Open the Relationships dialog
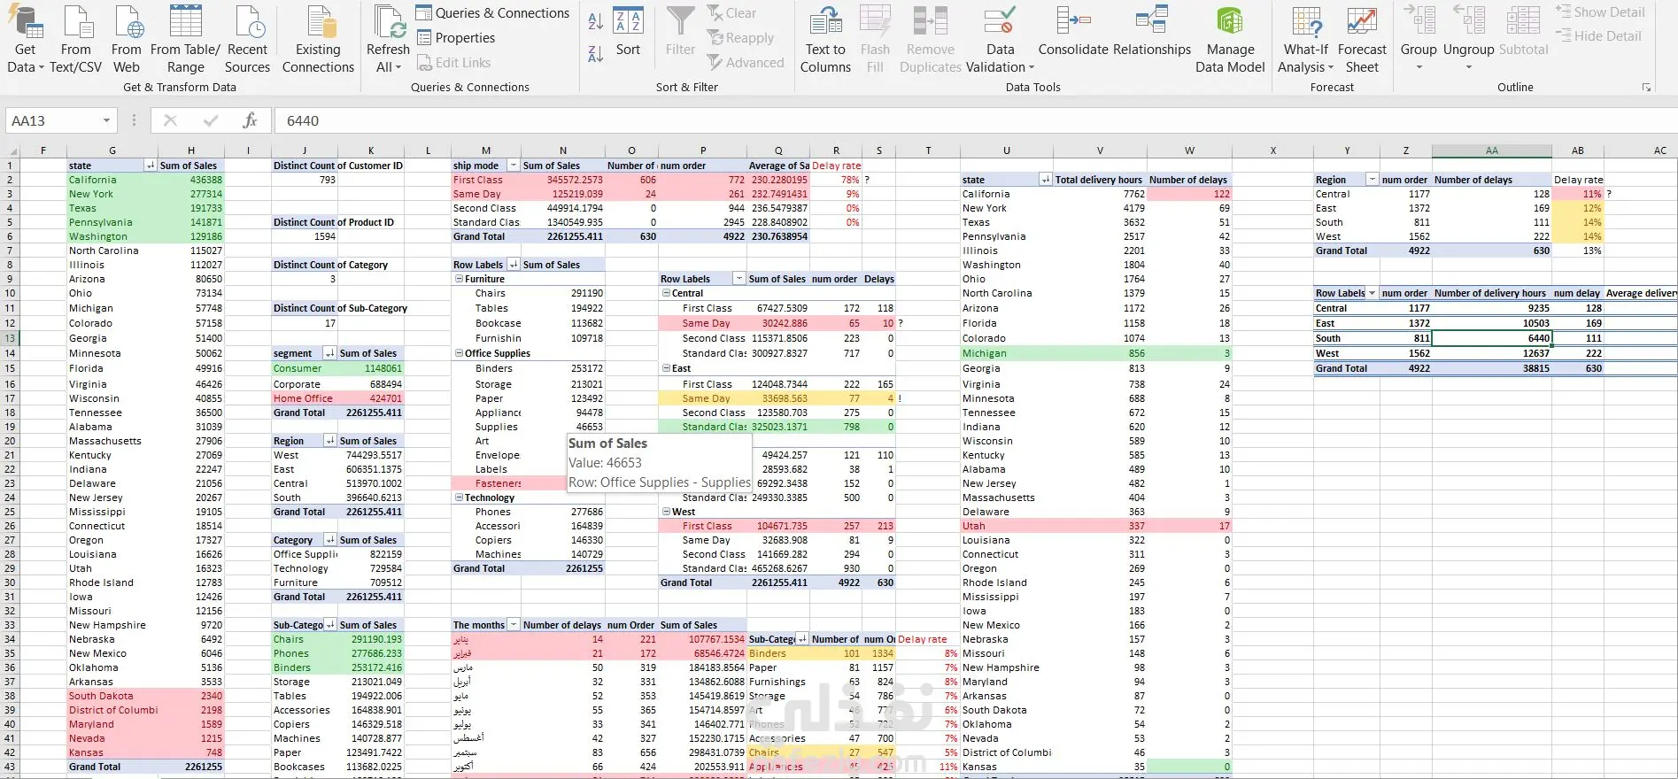The height and width of the screenshot is (779, 1678). coord(1152,31)
